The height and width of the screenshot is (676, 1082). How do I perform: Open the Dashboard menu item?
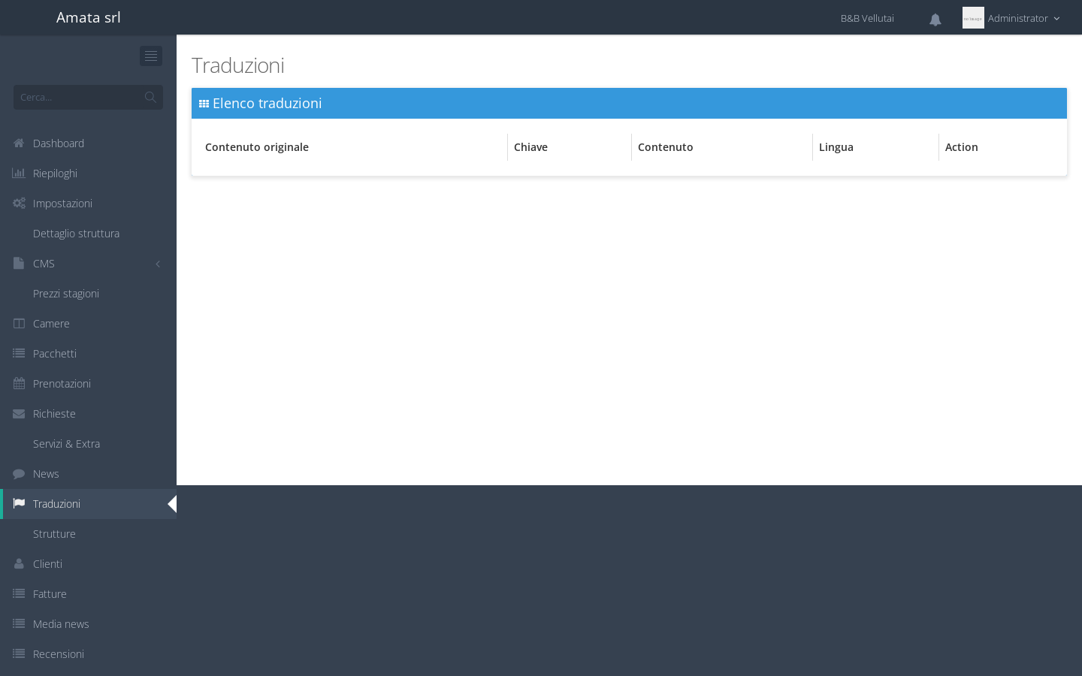point(88,143)
